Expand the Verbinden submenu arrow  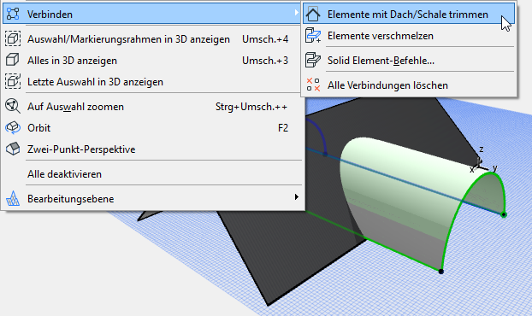point(296,13)
